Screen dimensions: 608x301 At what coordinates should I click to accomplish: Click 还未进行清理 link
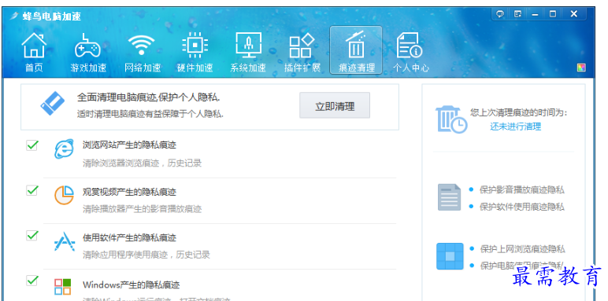515,127
